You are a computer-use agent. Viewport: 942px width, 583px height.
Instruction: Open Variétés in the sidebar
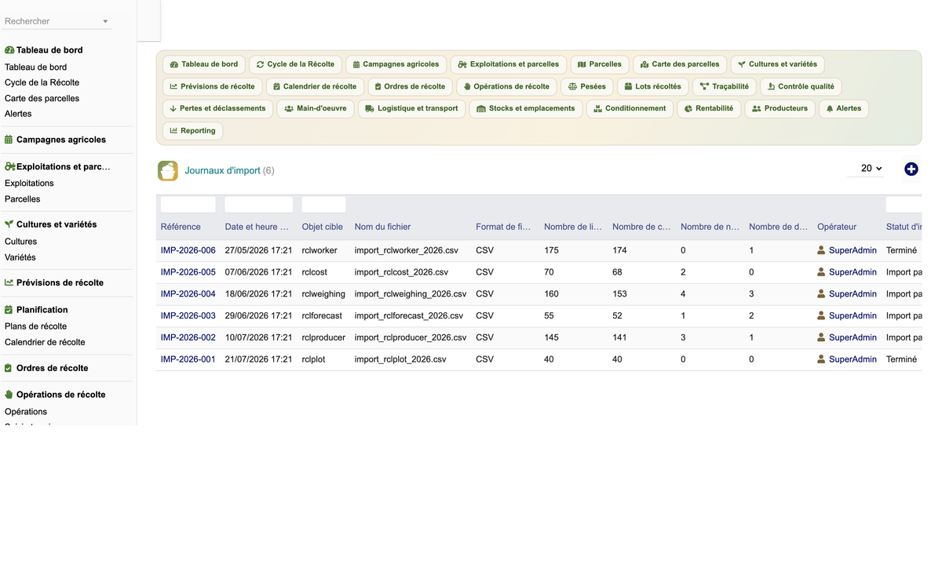point(20,257)
